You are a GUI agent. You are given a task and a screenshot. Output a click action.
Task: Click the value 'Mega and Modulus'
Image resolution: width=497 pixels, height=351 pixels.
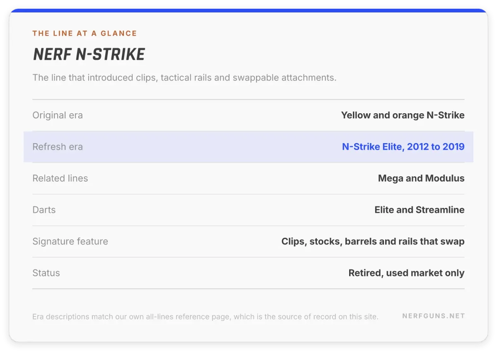(x=421, y=178)
